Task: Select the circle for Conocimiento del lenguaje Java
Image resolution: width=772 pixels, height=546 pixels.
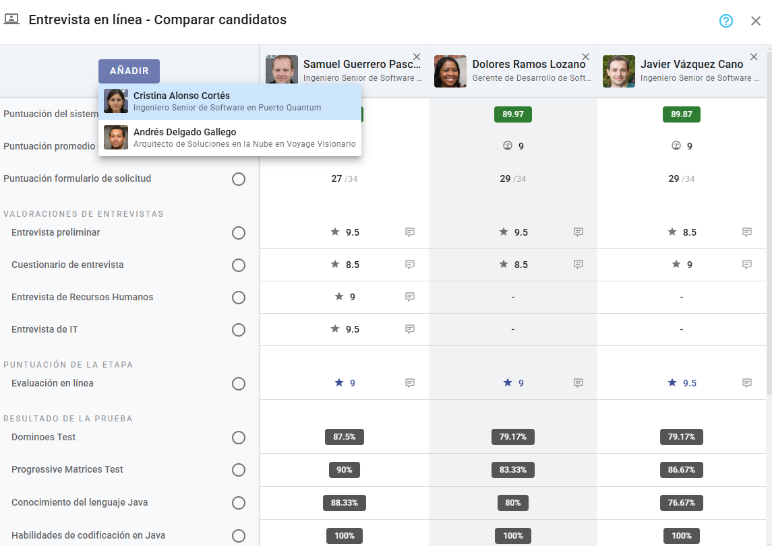Action: pos(239,502)
